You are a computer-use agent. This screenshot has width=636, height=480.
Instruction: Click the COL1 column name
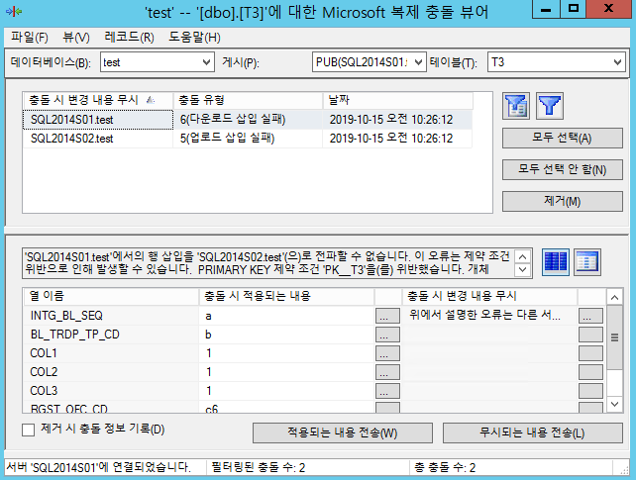[x=44, y=353]
